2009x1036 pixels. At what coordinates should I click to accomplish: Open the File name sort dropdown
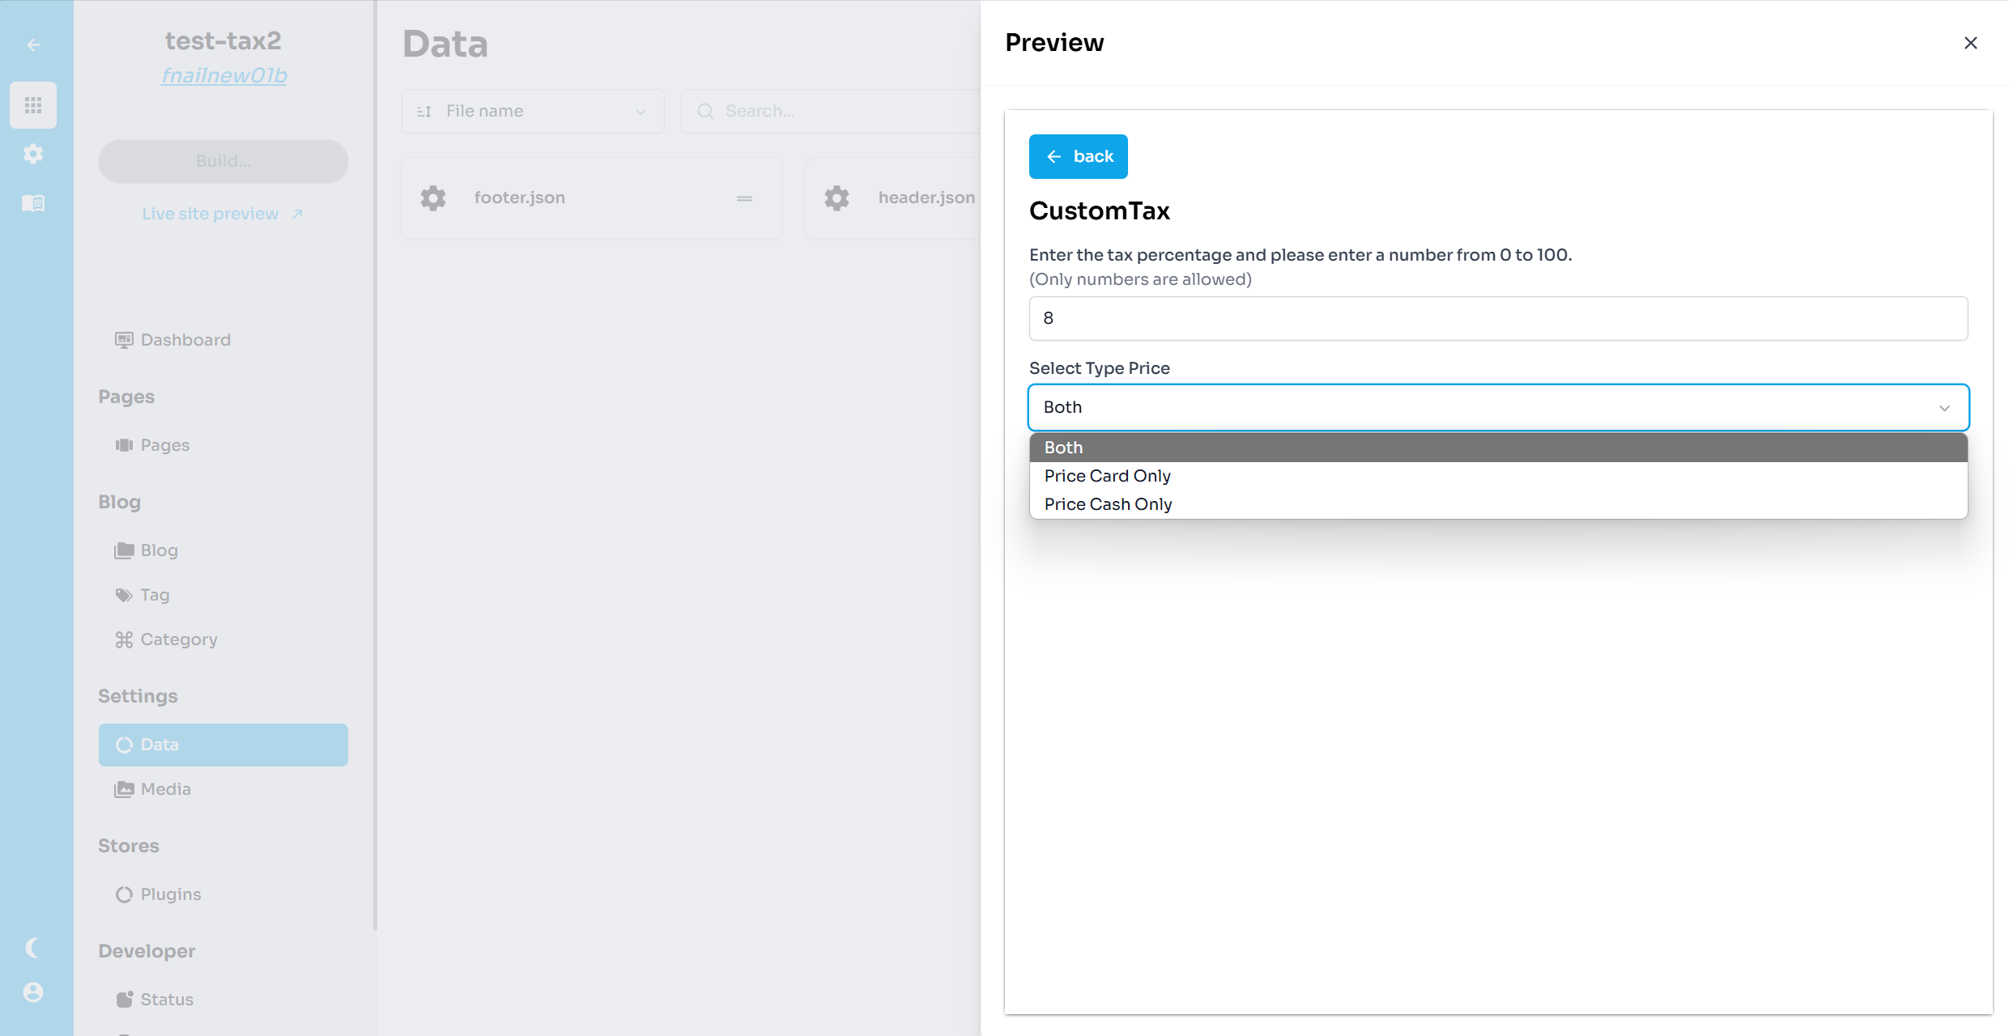click(x=532, y=112)
